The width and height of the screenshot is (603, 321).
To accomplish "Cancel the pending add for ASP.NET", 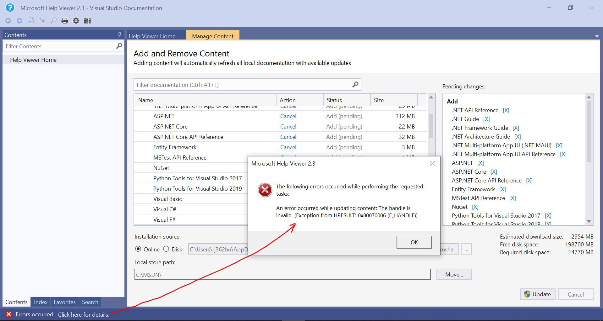I will pyautogui.click(x=288, y=116).
